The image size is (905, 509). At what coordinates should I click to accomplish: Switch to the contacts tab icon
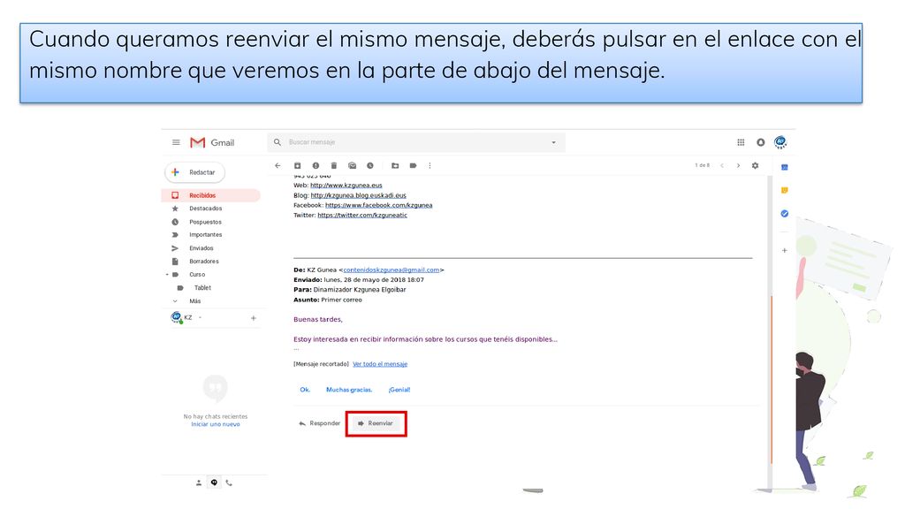pos(199,483)
